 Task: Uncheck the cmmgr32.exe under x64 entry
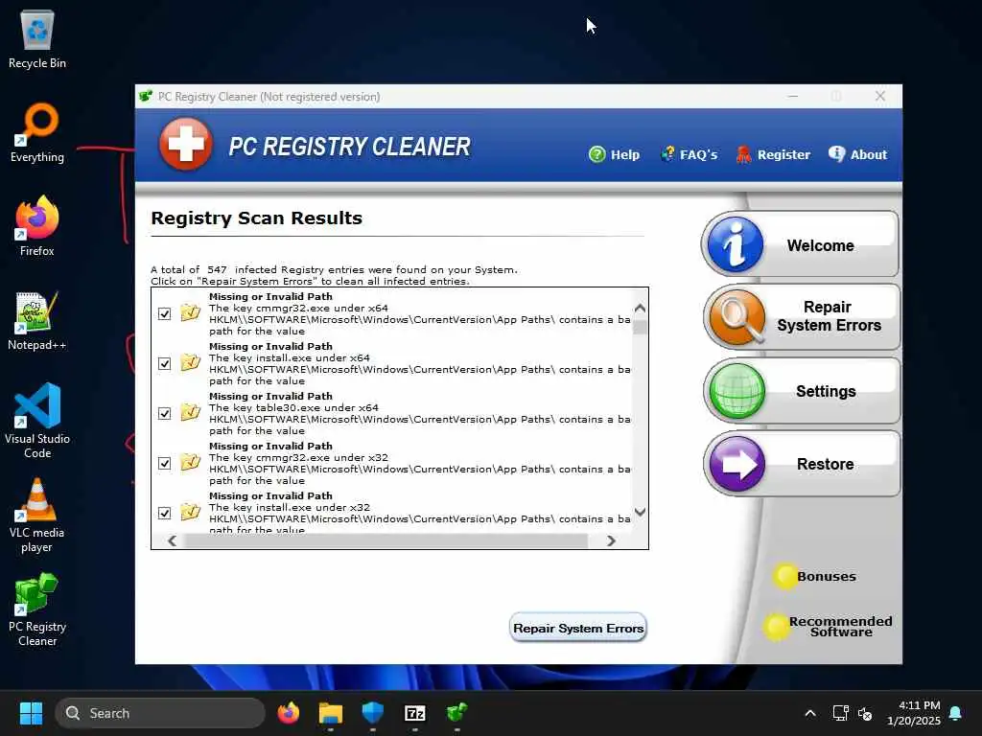point(164,313)
